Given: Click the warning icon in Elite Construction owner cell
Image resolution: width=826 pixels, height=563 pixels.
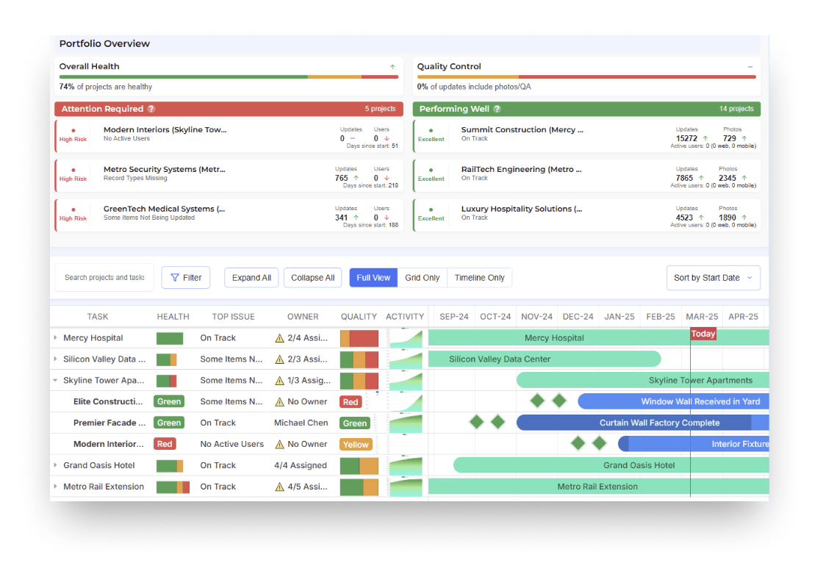Looking at the screenshot, I should [x=280, y=402].
